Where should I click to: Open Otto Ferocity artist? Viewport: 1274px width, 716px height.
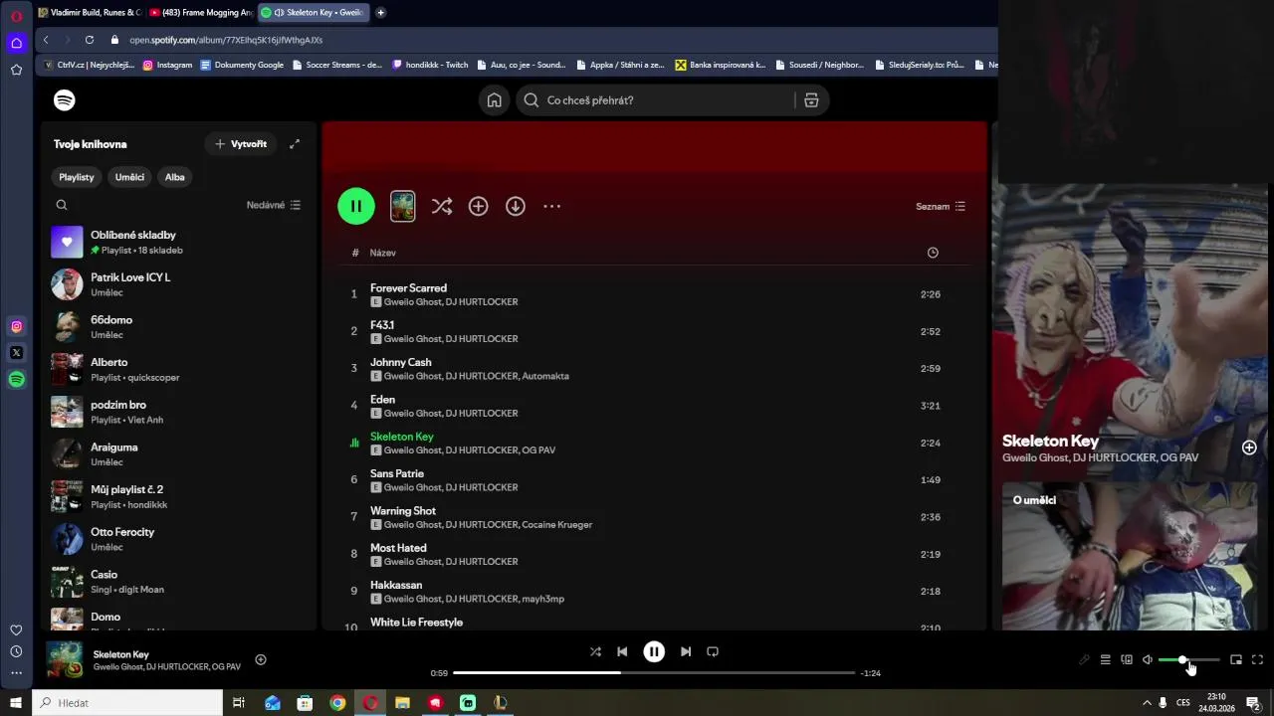(179, 539)
